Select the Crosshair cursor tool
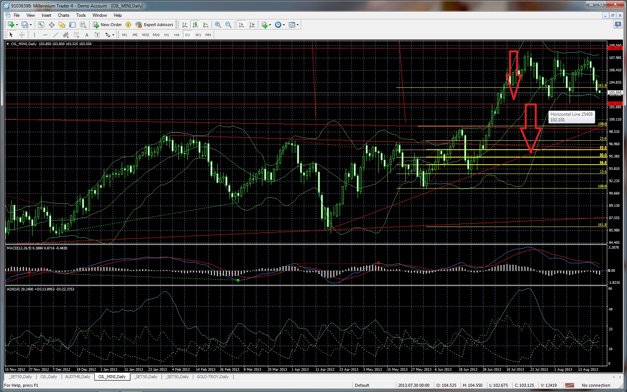 pos(22,35)
